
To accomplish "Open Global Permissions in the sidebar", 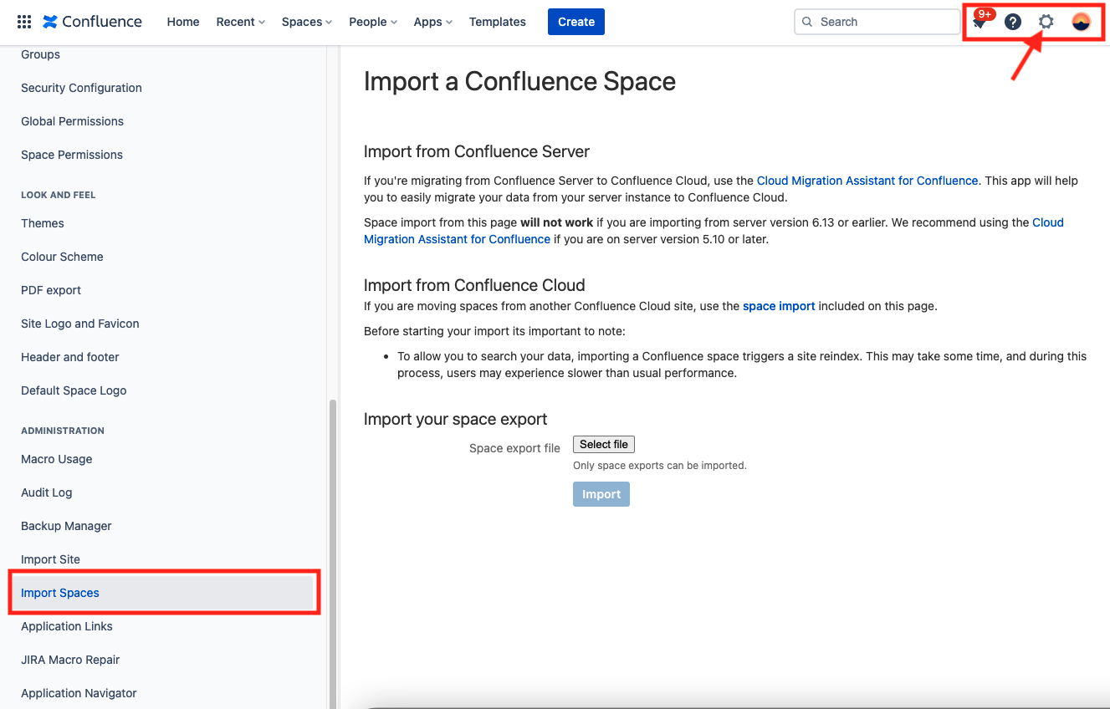I will [72, 121].
